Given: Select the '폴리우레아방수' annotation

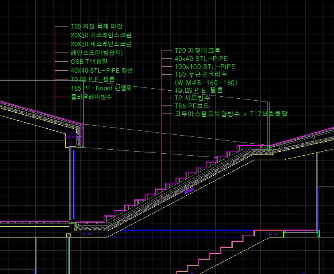Looking at the screenshot, I should point(91,97).
